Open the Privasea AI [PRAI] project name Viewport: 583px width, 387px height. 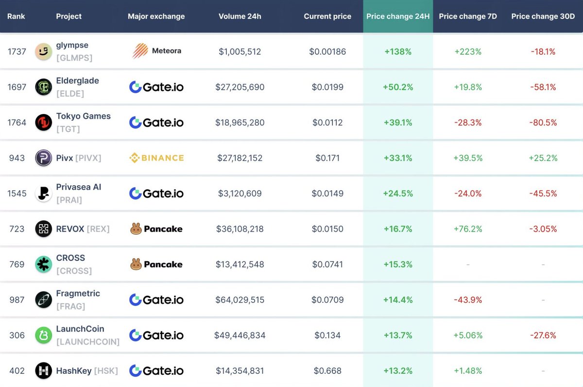click(79, 193)
